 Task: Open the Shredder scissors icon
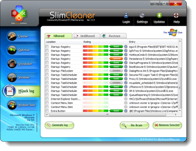click(x=12, y=78)
